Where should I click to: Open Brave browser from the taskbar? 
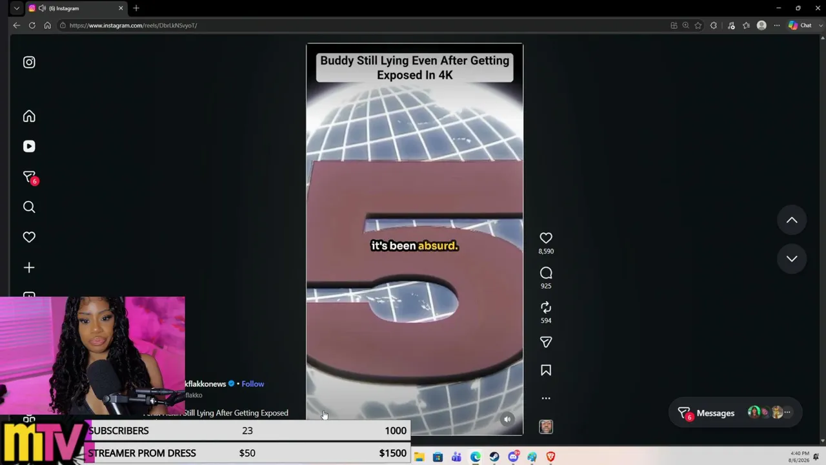(x=550, y=457)
